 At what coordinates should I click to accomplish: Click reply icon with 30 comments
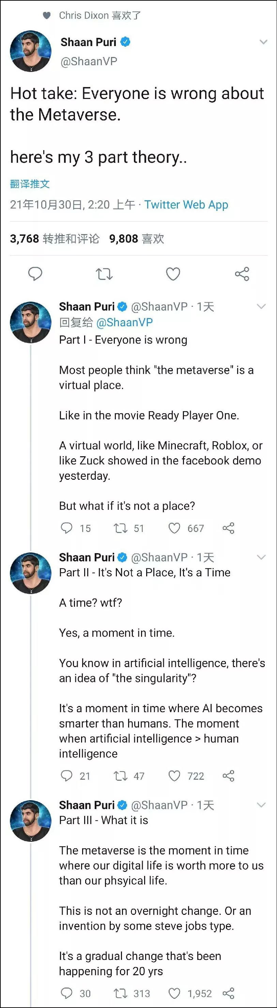(67, 993)
